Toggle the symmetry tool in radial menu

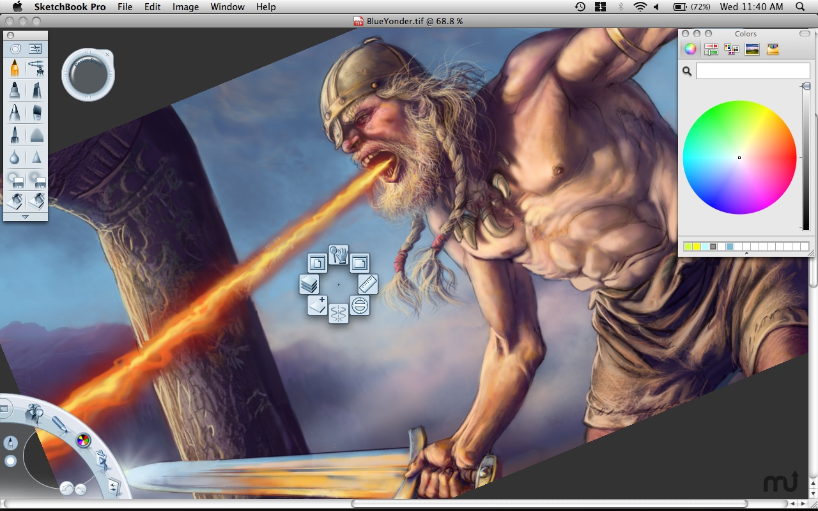pyautogui.click(x=339, y=313)
